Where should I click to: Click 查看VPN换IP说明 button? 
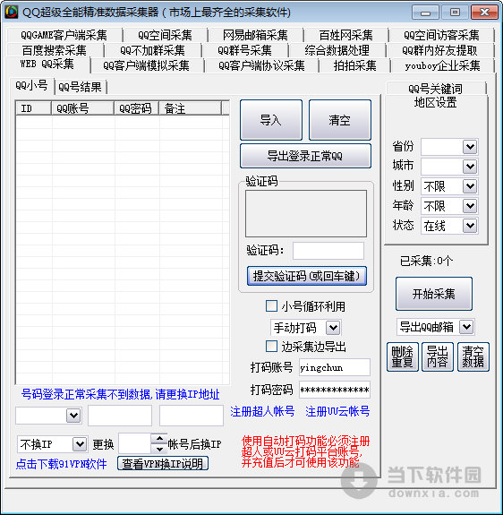click(163, 463)
